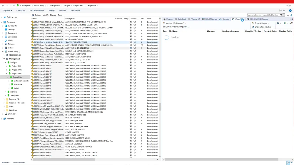This screenshot has height=165, width=294.
Task: Open the Modify menu
Action: pyautogui.click(x=46, y=15)
